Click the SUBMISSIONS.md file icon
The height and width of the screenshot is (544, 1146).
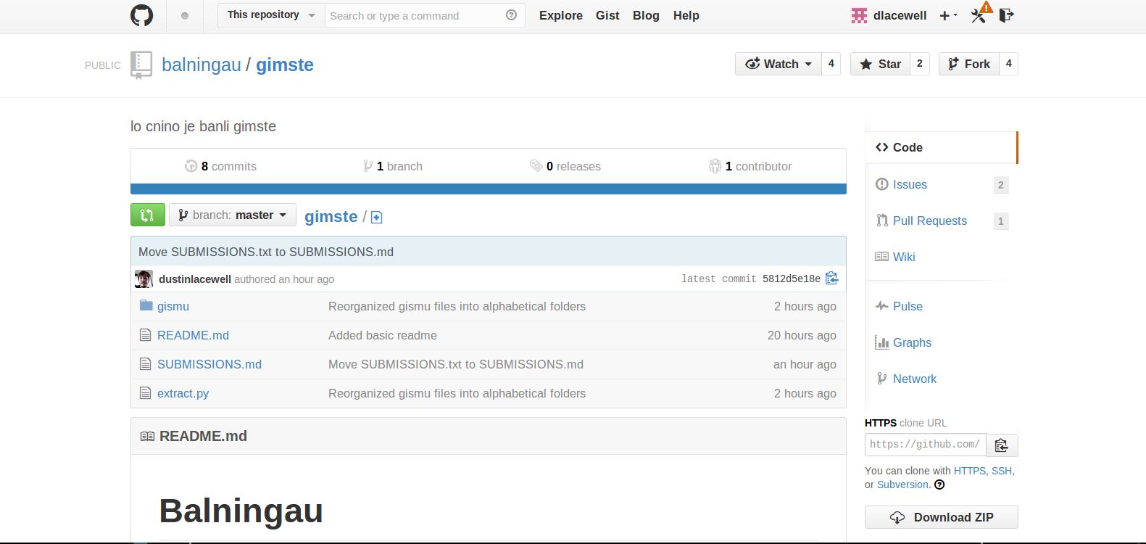[145, 364]
